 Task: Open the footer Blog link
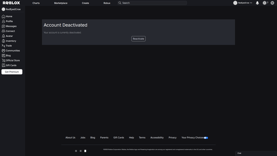coord(93,138)
